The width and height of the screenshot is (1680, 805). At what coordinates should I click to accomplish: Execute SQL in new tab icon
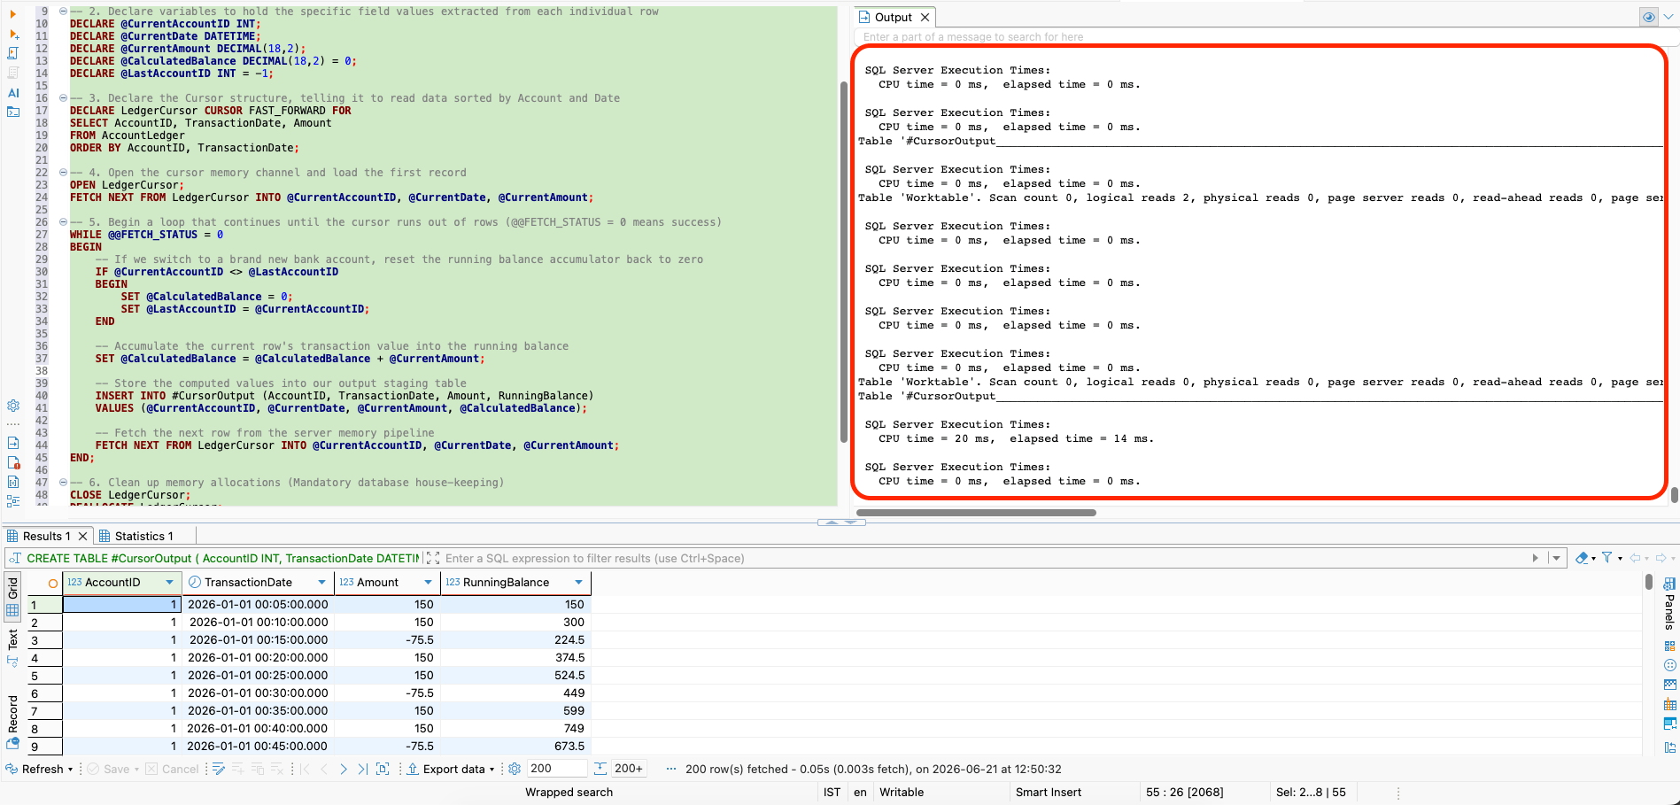pyautogui.click(x=13, y=34)
